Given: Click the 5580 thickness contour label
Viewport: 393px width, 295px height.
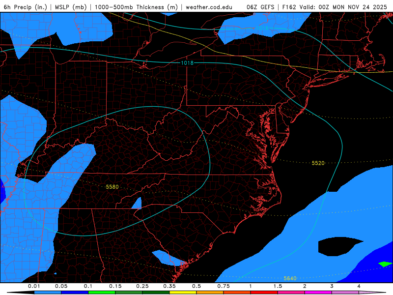Looking at the screenshot, I should 112,187.
